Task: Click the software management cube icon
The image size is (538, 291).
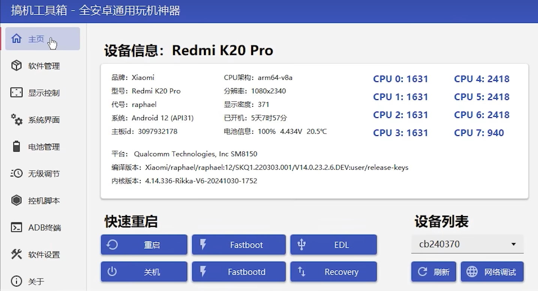Action: [16, 66]
